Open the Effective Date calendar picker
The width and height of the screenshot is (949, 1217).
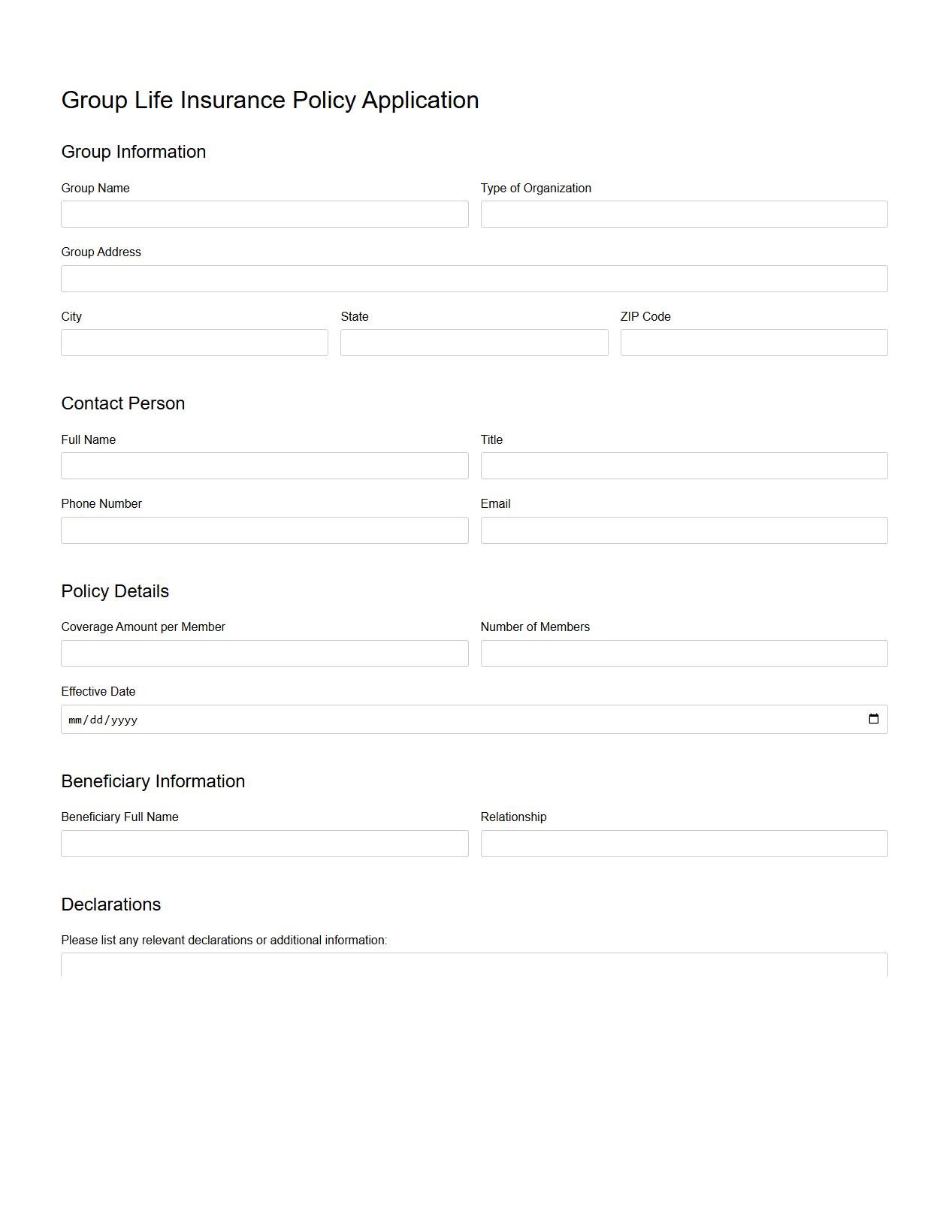point(874,719)
